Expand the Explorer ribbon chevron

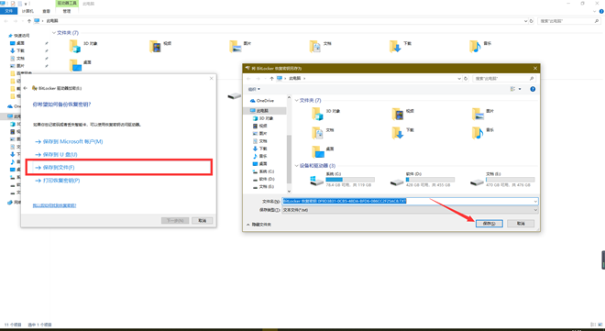coord(595,11)
